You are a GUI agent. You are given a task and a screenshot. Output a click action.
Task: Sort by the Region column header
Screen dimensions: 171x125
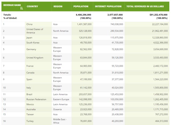(58, 6)
